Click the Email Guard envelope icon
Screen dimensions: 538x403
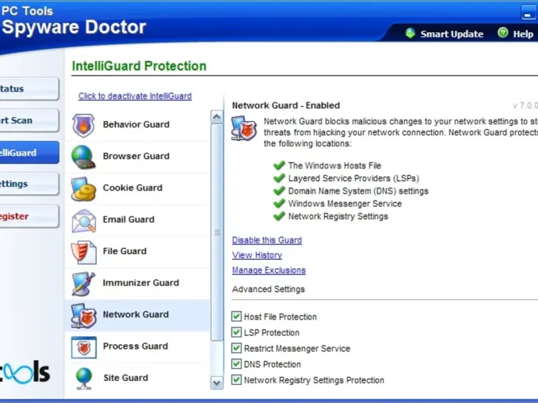[83, 221]
